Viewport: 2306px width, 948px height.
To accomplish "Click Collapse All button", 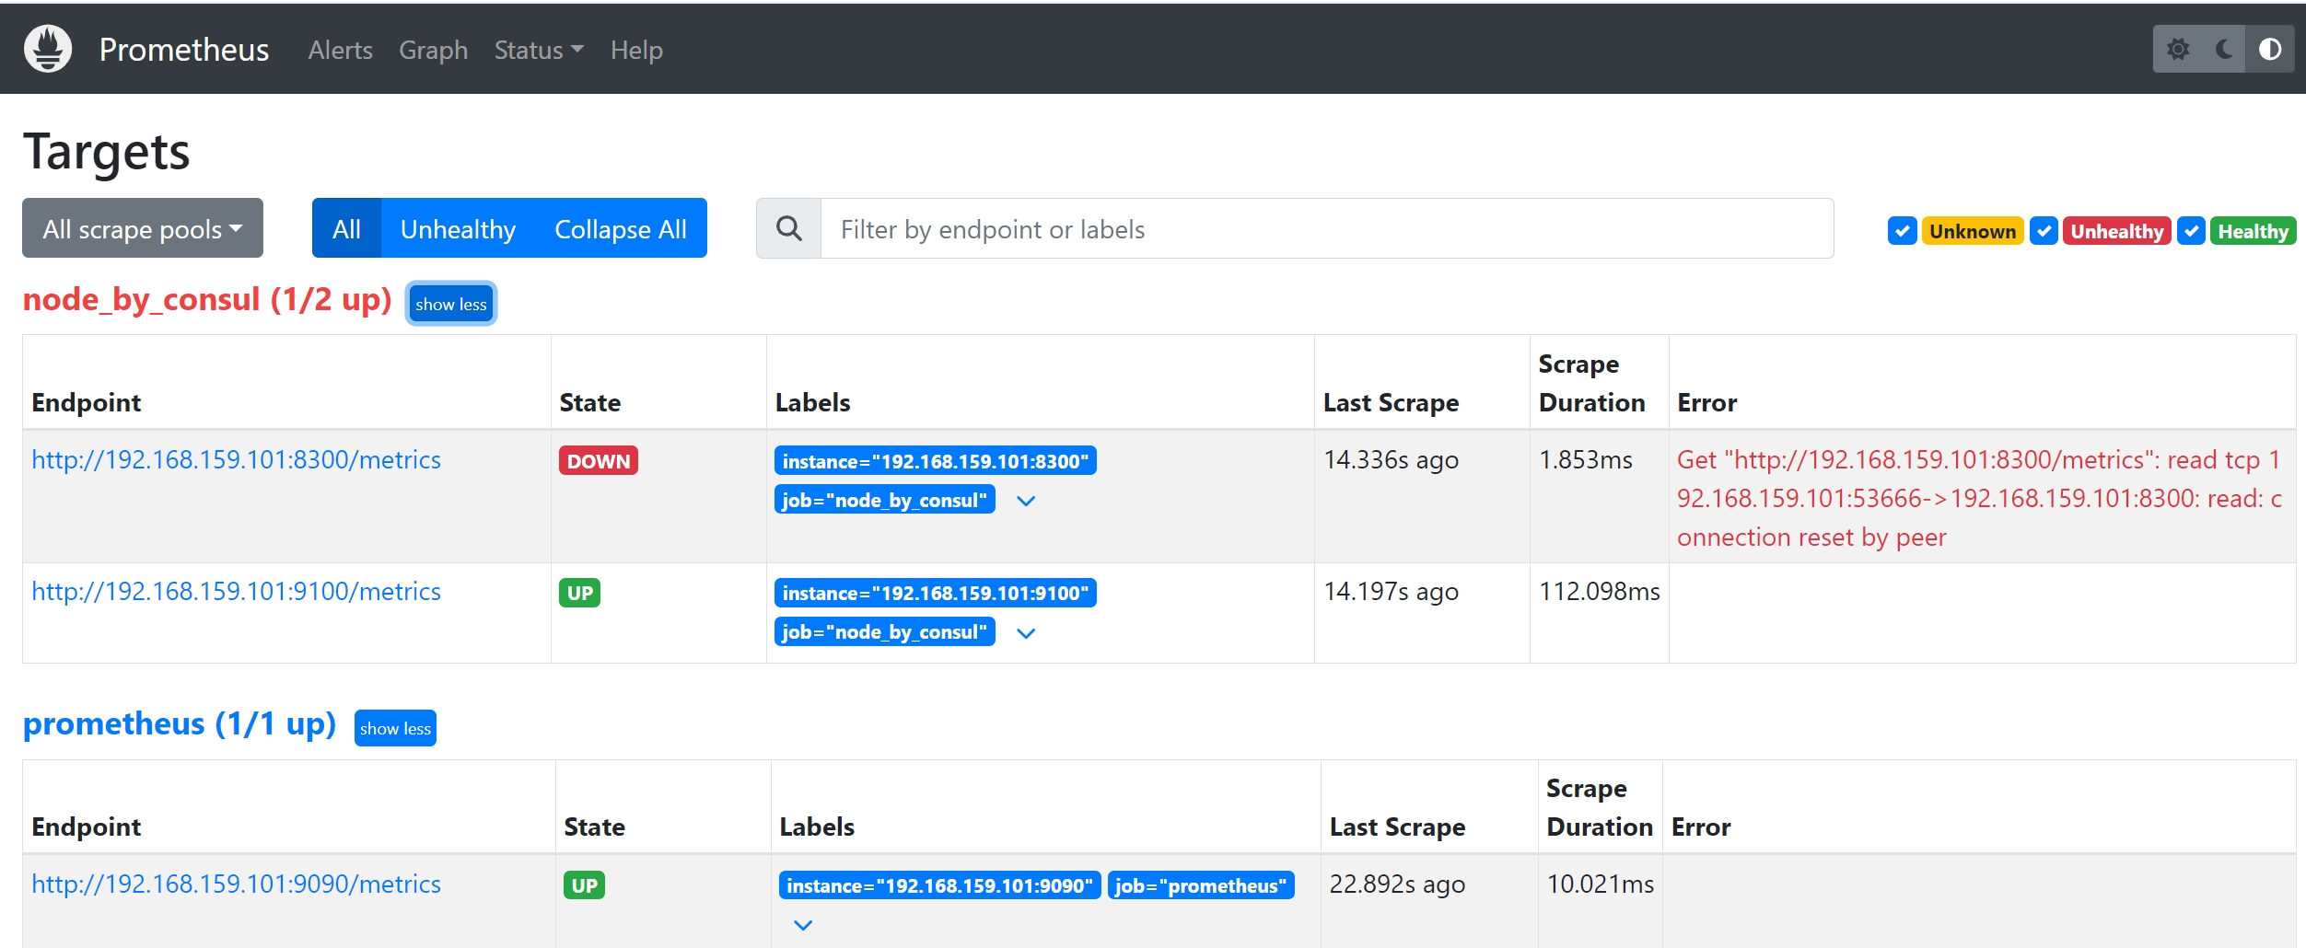I will pos(621,228).
